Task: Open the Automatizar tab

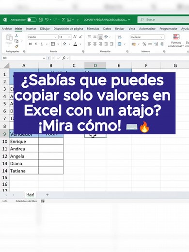Action: [147, 29]
